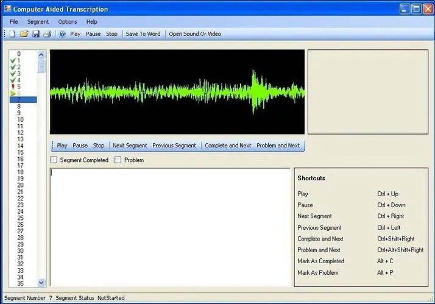Click the green audio waveform display
The height and width of the screenshot is (304, 435).
click(x=177, y=92)
